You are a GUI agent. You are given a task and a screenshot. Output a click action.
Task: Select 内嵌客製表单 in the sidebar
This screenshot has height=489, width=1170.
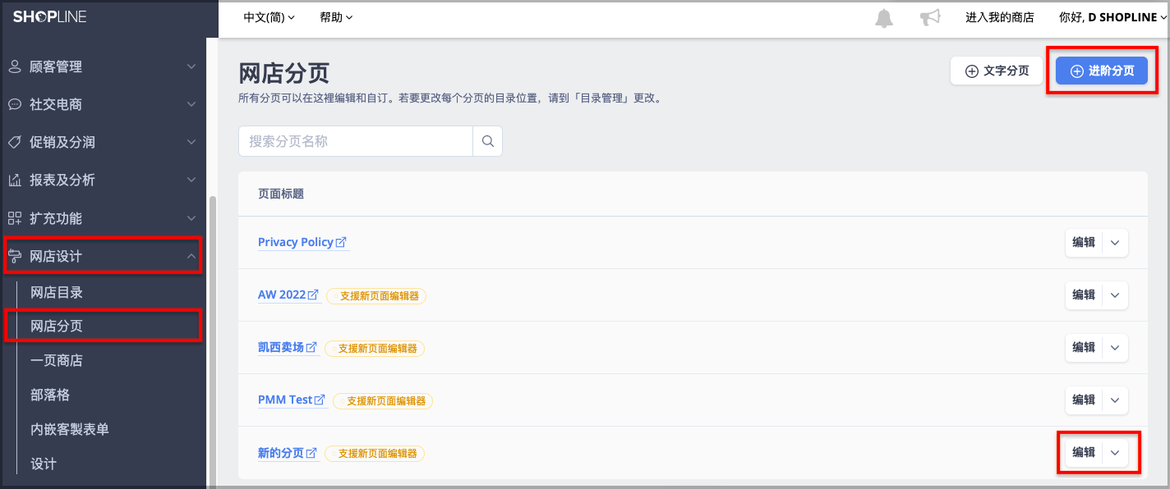click(x=70, y=429)
